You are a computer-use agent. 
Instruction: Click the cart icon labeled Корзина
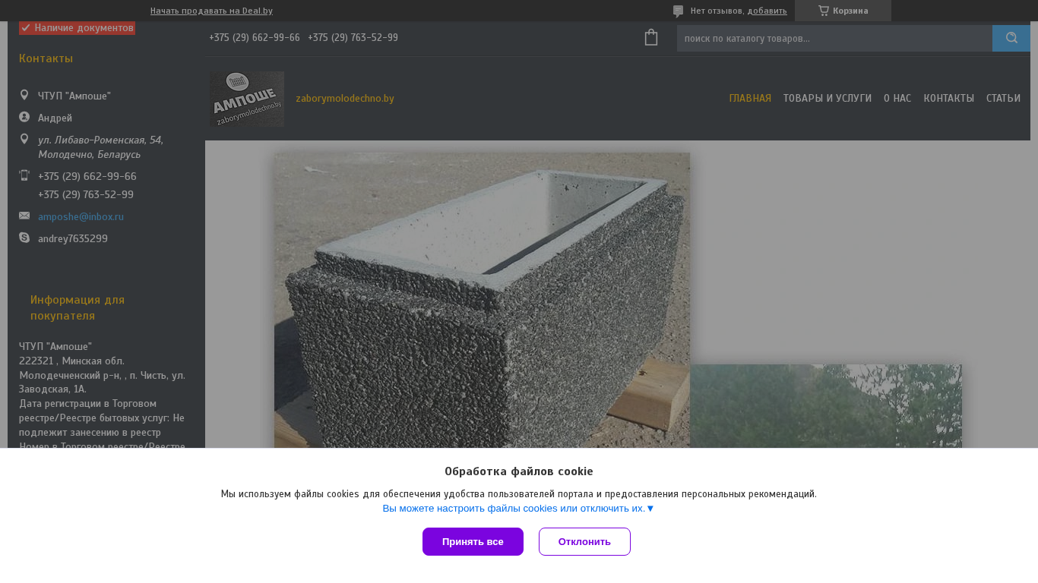click(x=843, y=11)
